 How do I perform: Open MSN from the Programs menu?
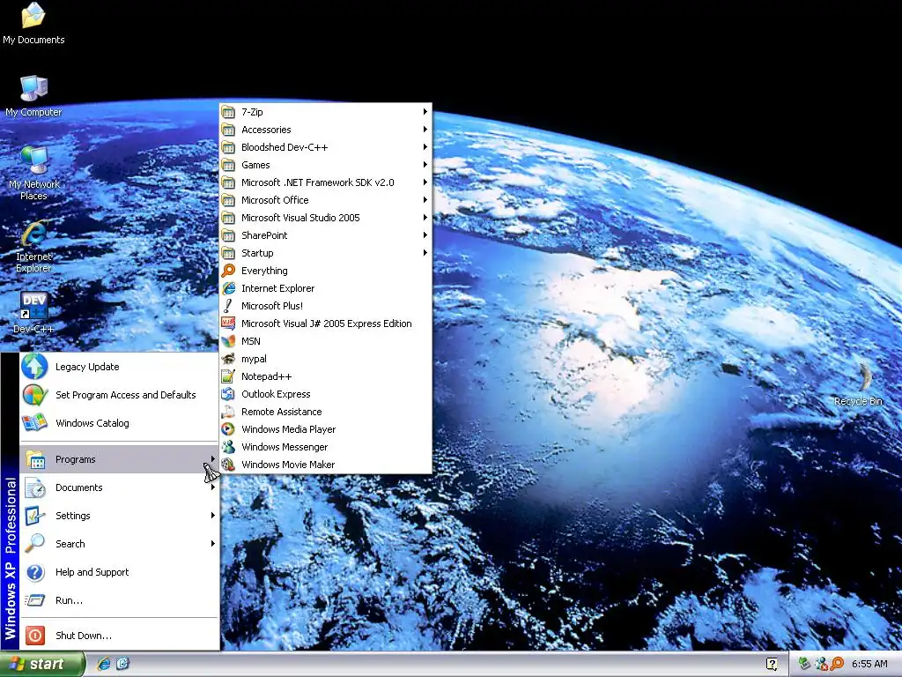326,341
